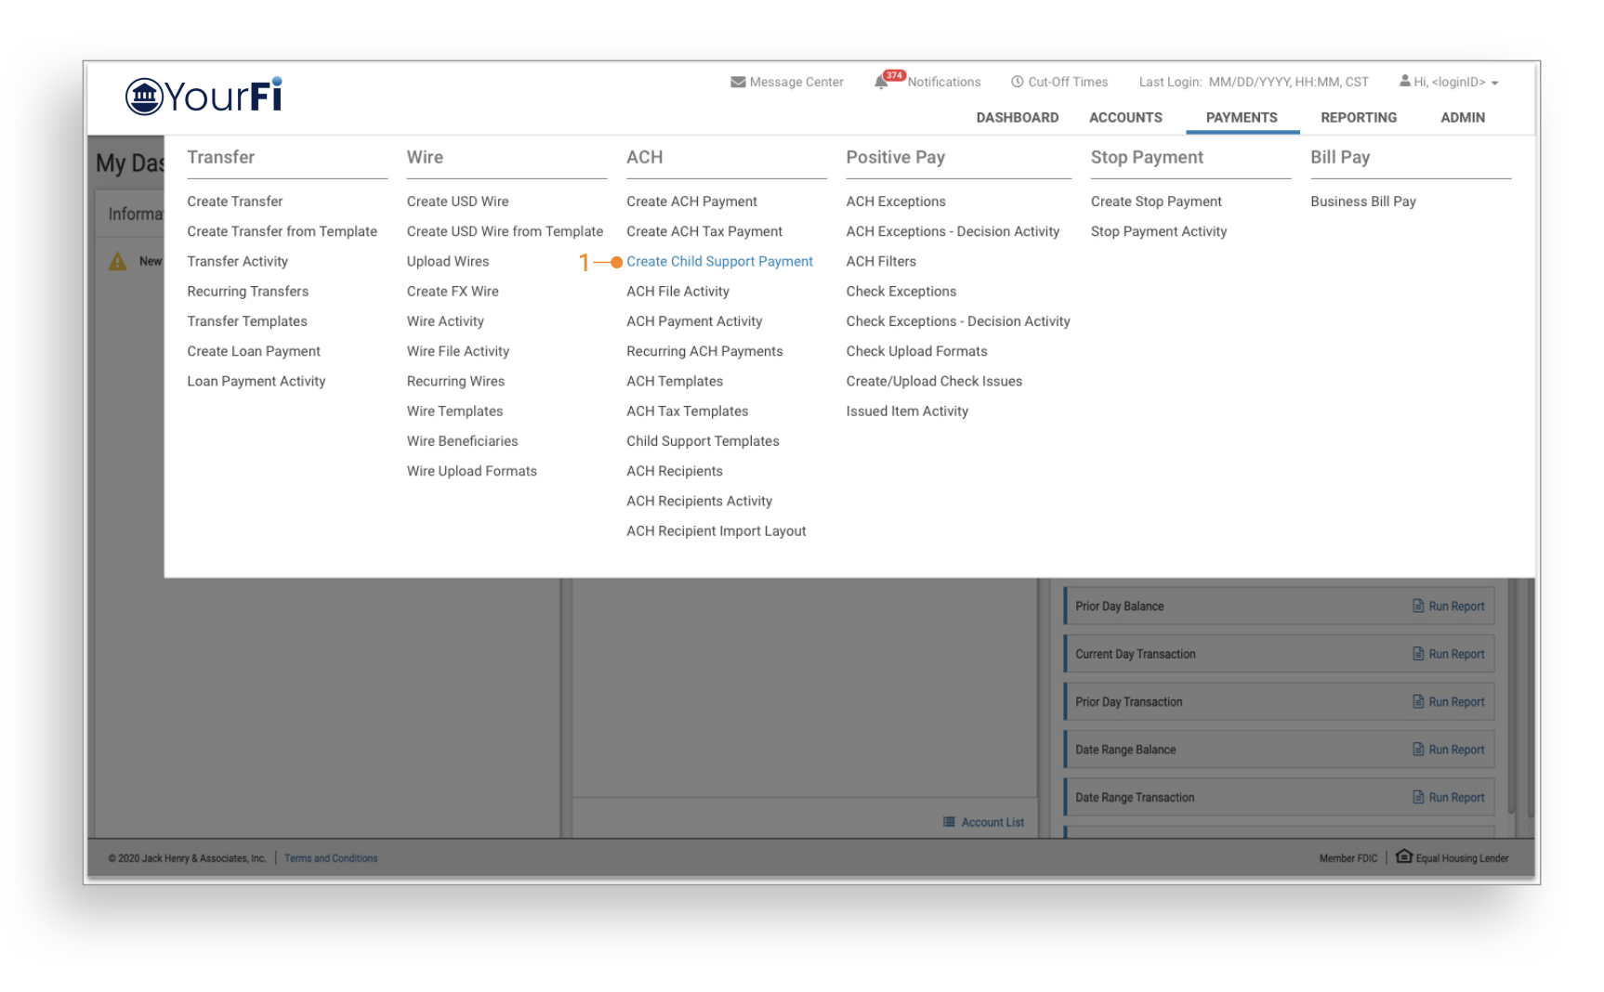This screenshot has width=1604, height=992.
Task: Open the PAYMENTS tab
Action: pos(1241,117)
